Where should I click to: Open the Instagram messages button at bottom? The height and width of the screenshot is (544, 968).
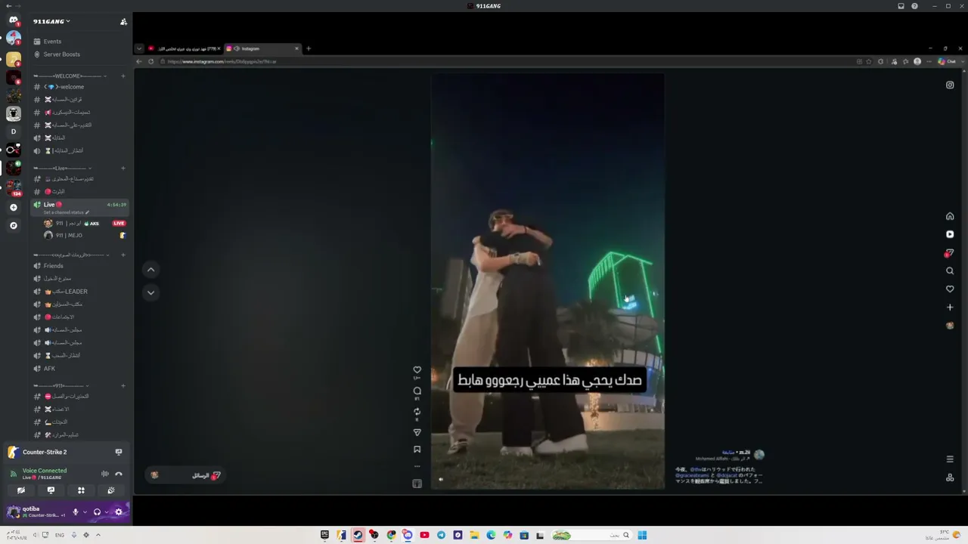[x=185, y=475]
